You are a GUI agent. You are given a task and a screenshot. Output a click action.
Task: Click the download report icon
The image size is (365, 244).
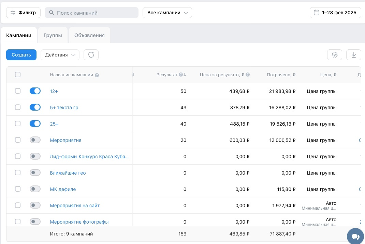coord(354,55)
